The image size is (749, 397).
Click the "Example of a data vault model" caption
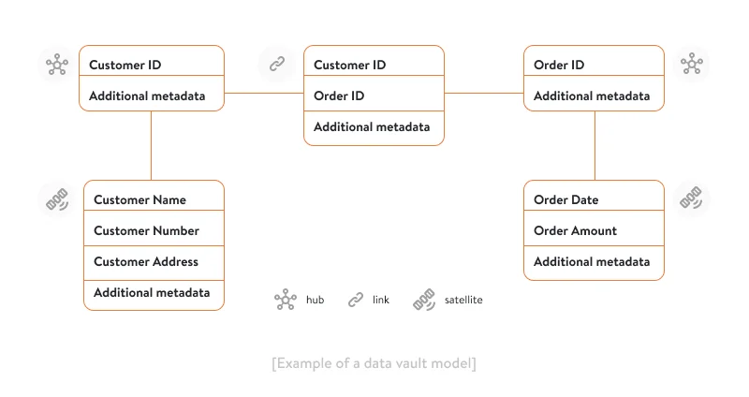[x=374, y=362]
